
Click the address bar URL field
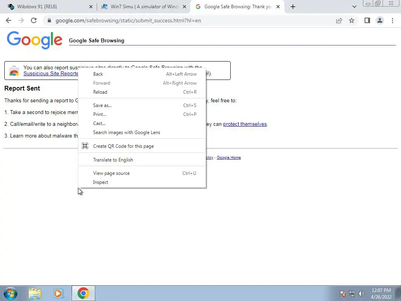[x=189, y=20]
